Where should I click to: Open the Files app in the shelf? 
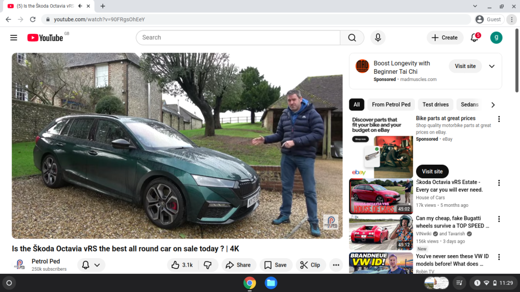tap(271, 283)
